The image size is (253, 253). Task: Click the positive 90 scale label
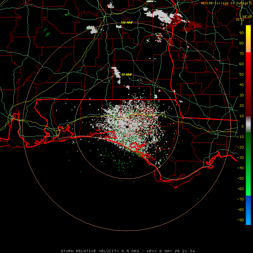click(241, 33)
